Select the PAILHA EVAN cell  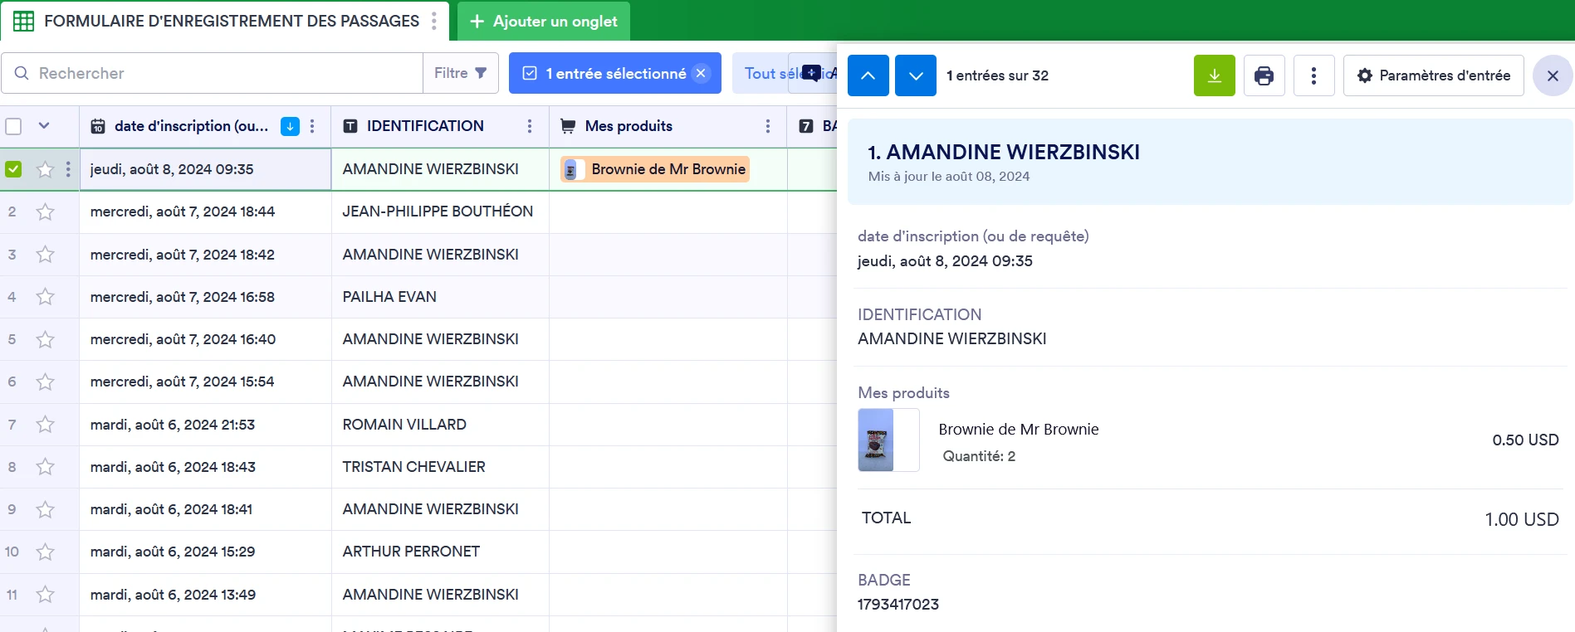coord(440,297)
